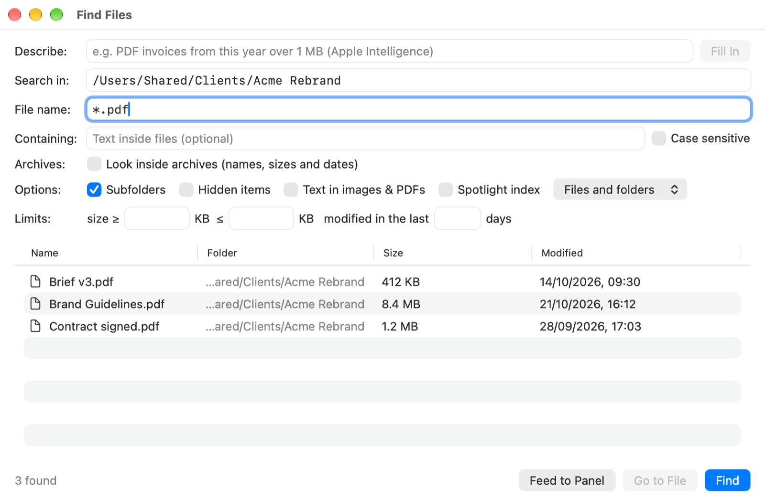This screenshot has width=765, height=502.
Task: Open the Files and folders dropdown
Action: click(x=620, y=190)
